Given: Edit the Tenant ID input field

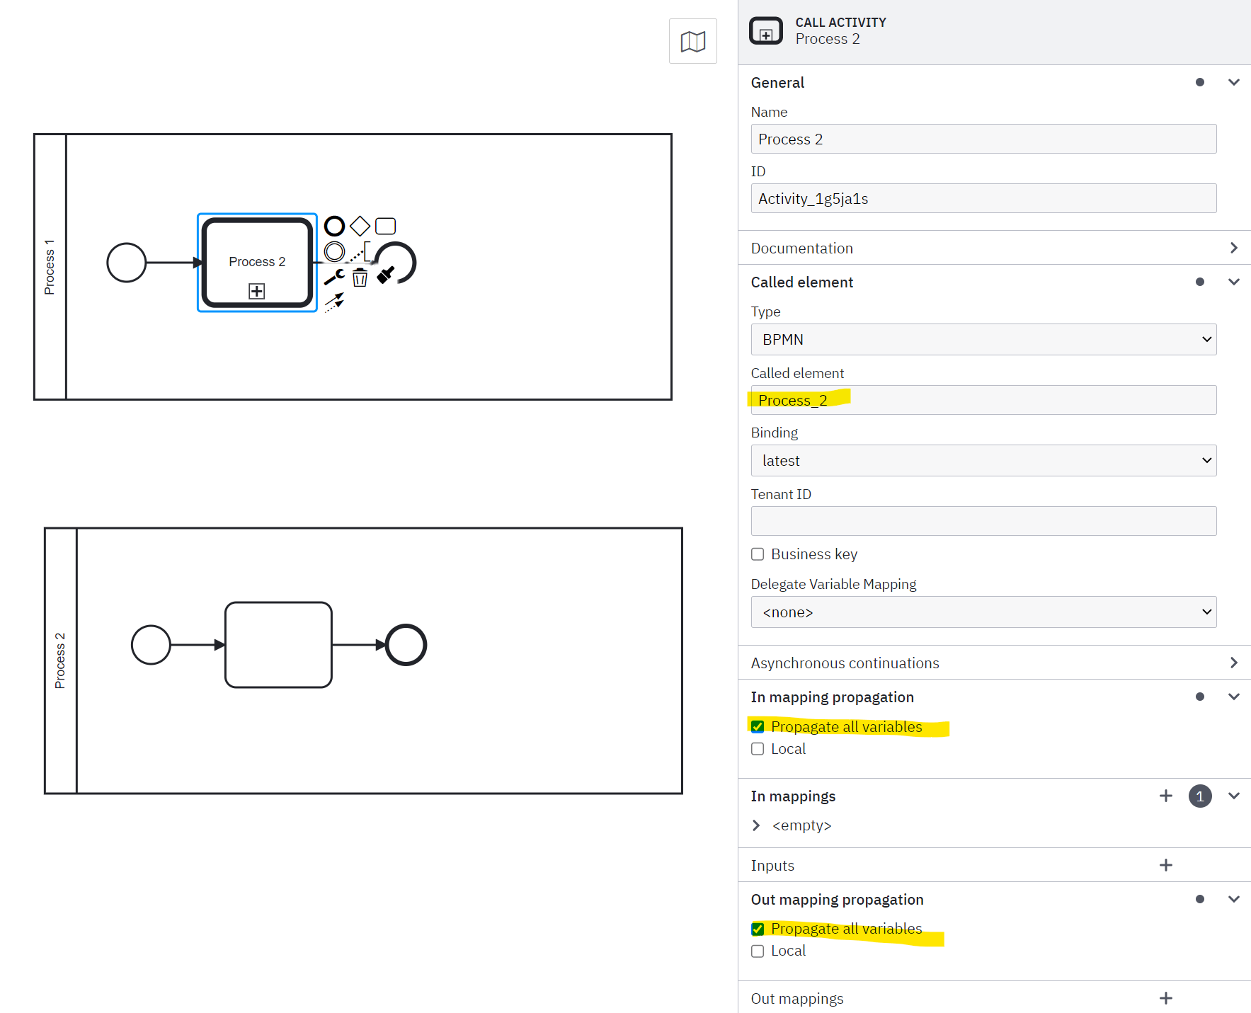Looking at the screenshot, I should [983, 521].
